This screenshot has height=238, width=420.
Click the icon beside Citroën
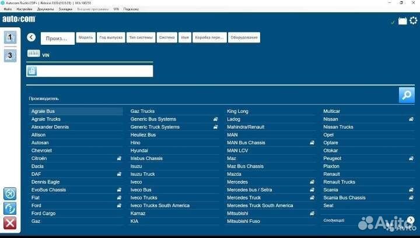(x=119, y=158)
